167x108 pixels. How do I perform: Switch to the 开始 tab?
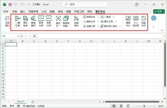pos(14,11)
